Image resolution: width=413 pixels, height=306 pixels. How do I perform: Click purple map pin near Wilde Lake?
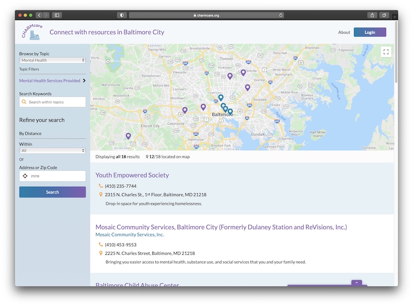(x=128, y=136)
